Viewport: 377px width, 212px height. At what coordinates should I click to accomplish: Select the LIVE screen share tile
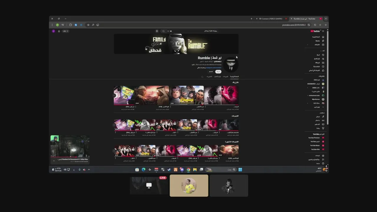pyautogui.click(x=149, y=185)
